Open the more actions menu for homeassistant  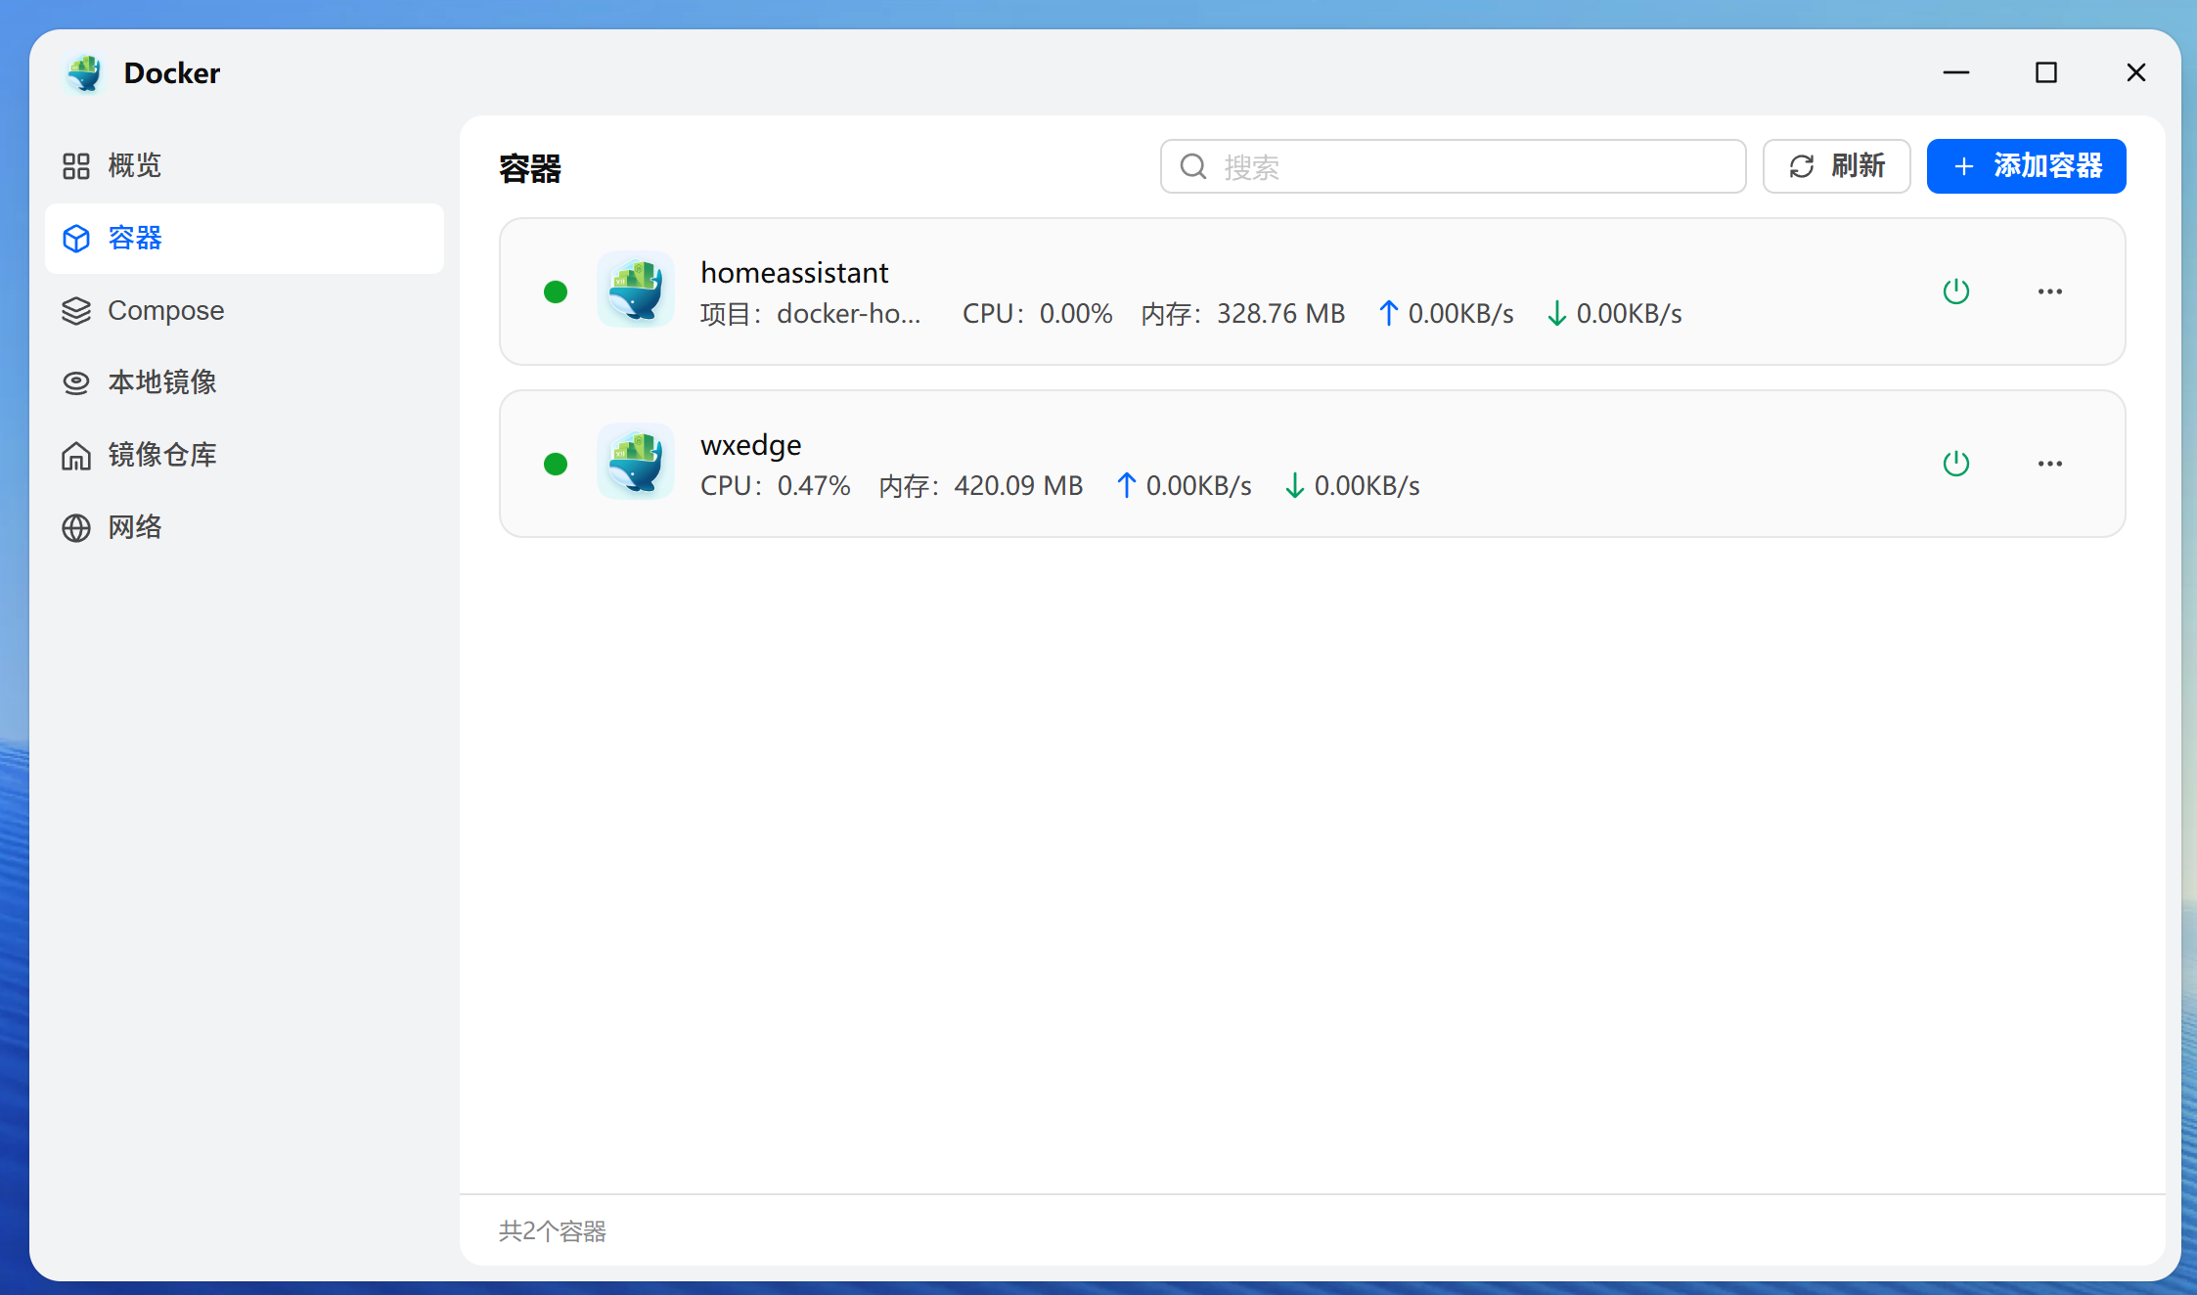point(2050,290)
